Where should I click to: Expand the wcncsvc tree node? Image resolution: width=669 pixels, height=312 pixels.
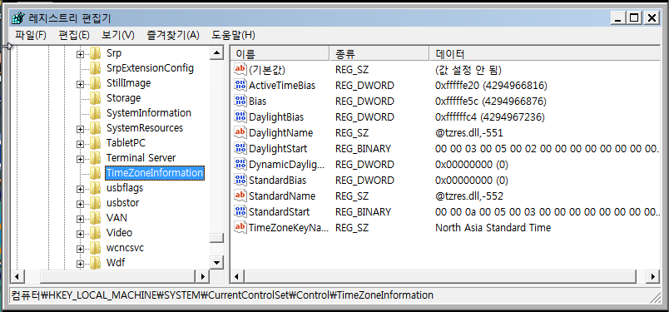coord(80,249)
